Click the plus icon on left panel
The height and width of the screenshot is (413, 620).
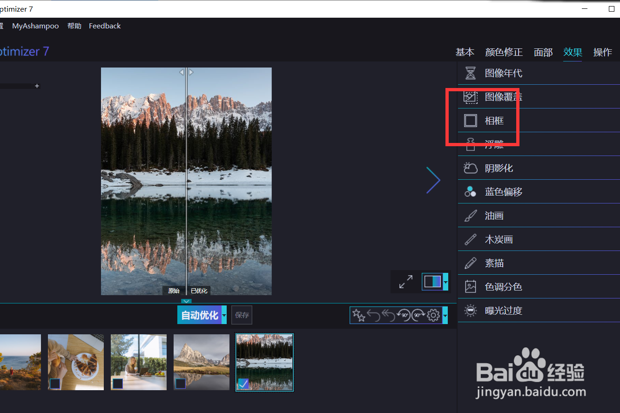coord(37,86)
